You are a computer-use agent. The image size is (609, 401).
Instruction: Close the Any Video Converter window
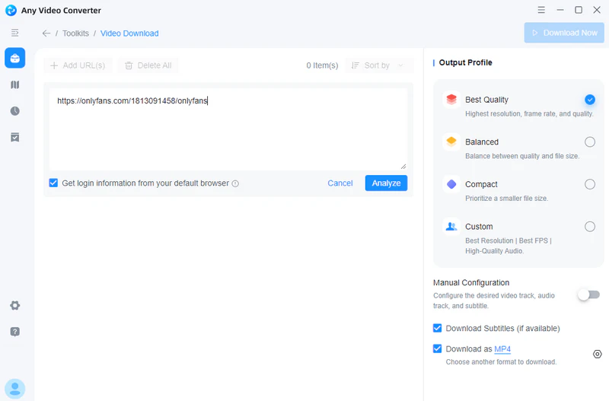point(597,10)
